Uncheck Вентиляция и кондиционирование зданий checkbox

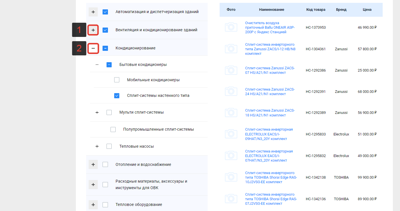(105, 30)
